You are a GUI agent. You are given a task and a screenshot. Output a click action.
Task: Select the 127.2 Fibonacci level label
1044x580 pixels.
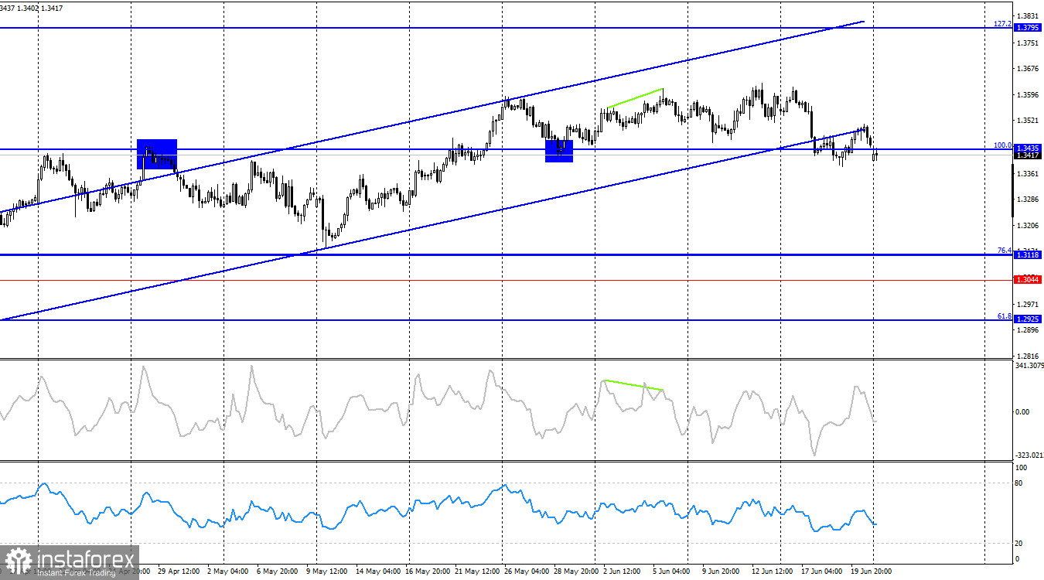pyautogui.click(x=1002, y=24)
